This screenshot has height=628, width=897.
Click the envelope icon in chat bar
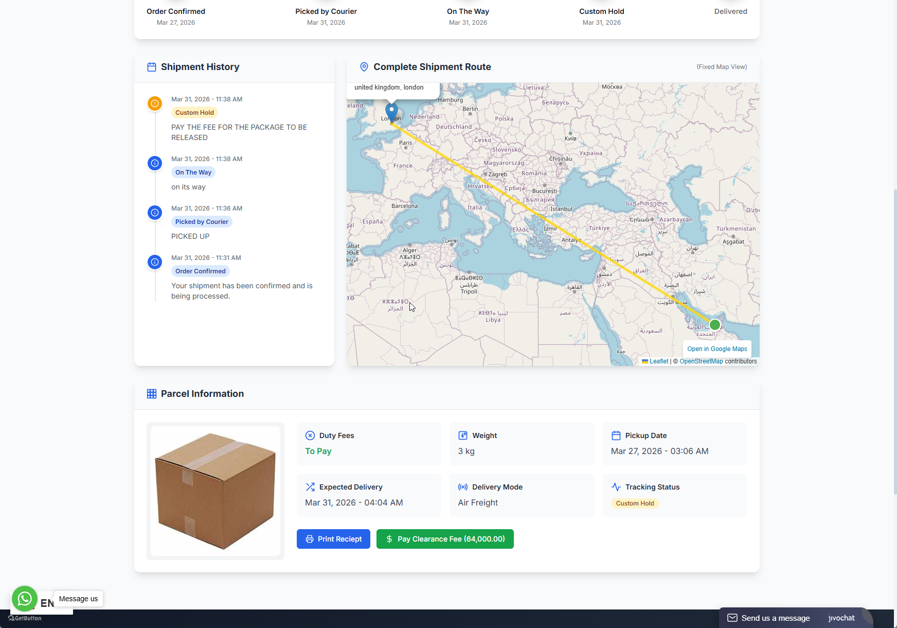click(732, 618)
